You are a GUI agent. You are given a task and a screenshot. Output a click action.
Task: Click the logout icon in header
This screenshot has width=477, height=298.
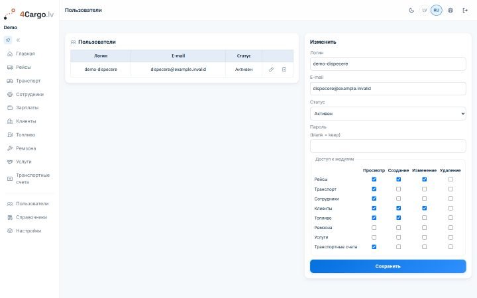click(x=465, y=11)
